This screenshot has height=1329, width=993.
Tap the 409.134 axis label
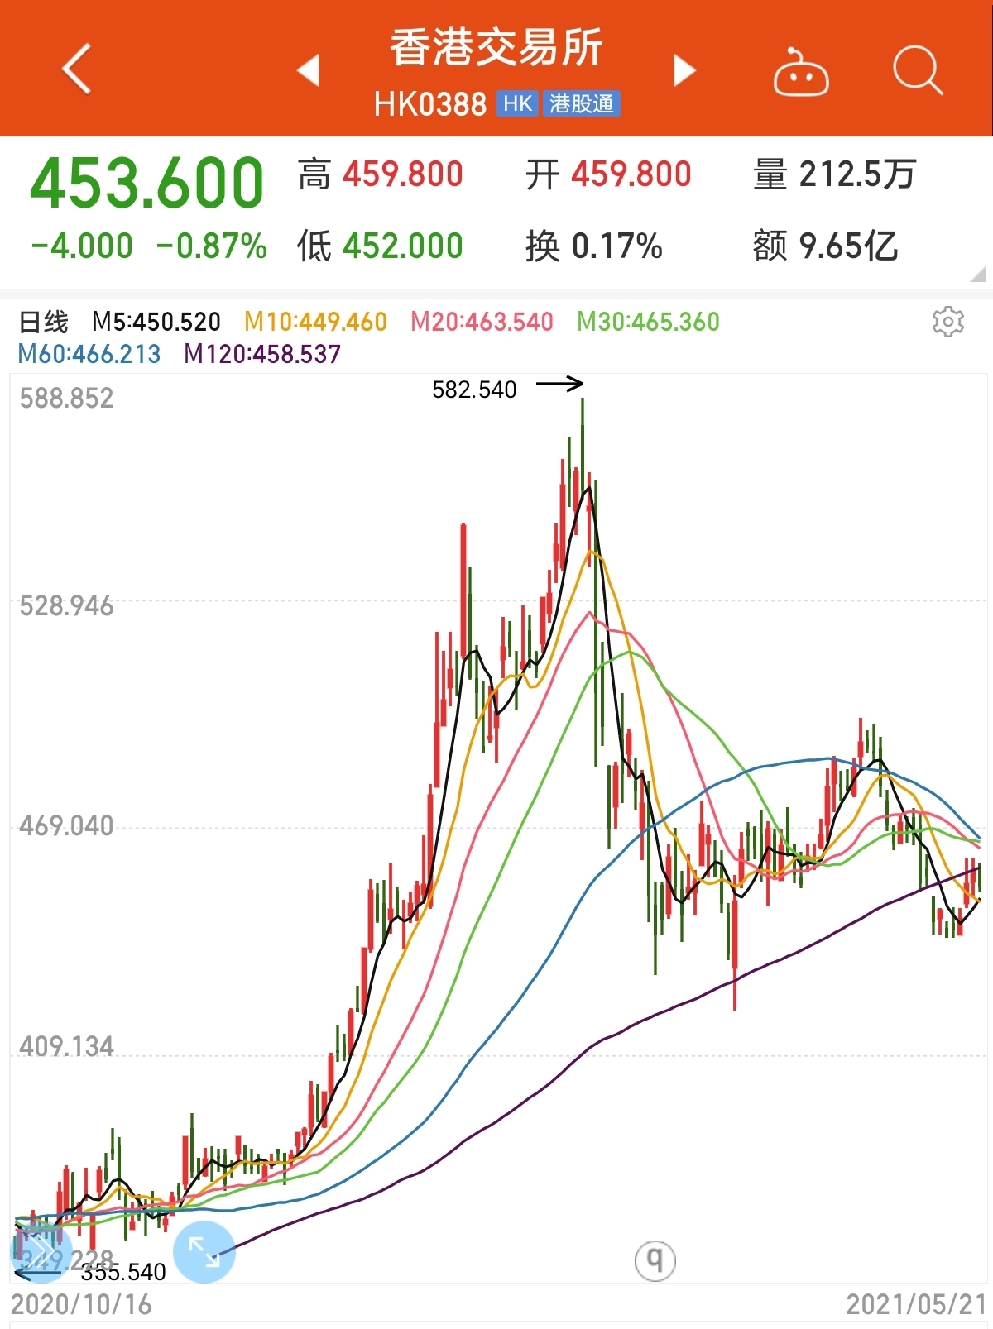(66, 1047)
